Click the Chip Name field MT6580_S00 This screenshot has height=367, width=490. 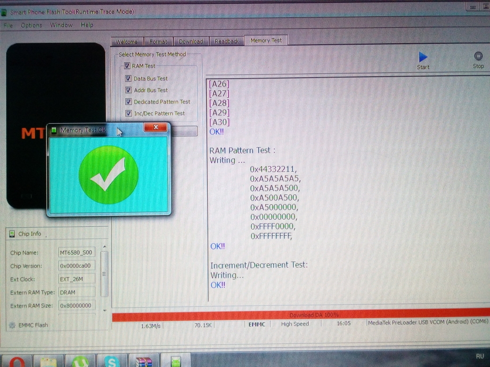(x=76, y=253)
